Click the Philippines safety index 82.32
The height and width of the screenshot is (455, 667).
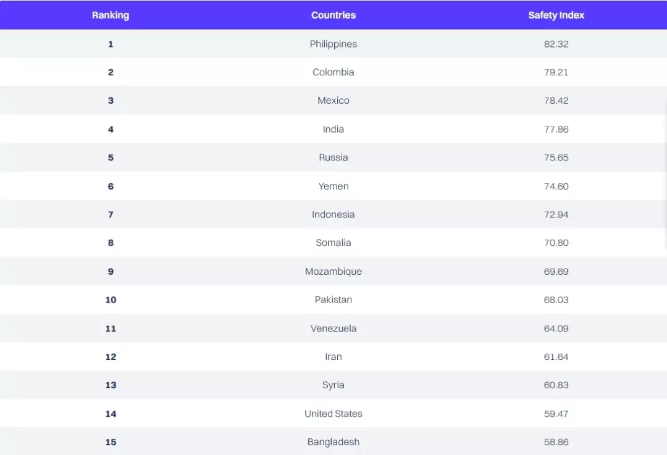tap(556, 44)
